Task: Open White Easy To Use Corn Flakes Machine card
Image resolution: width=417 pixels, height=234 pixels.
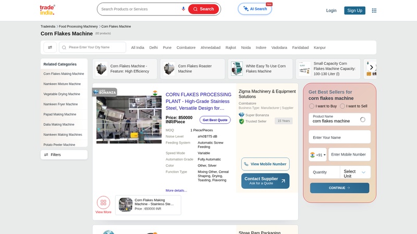Action: pos(260,69)
